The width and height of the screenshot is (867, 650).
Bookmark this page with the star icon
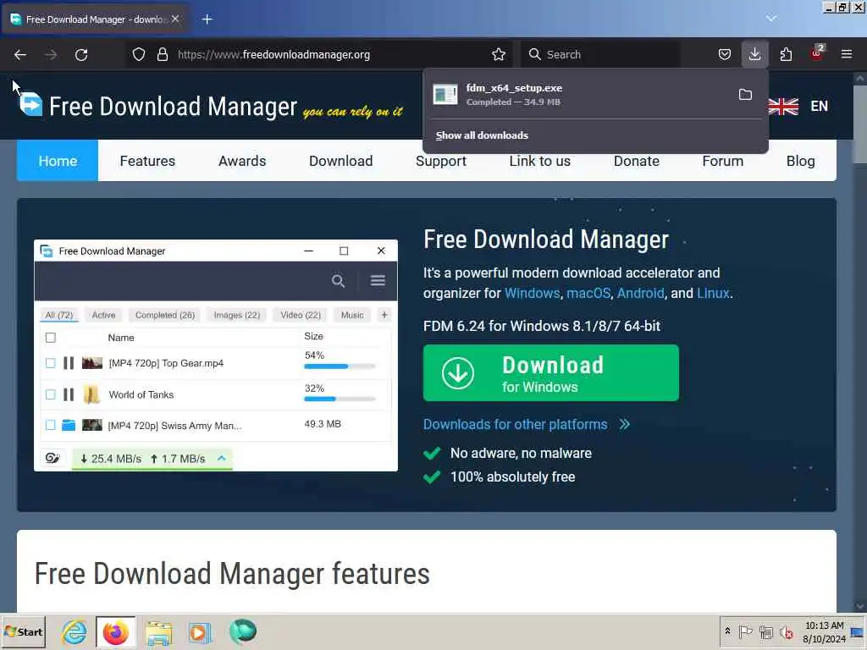[499, 54]
